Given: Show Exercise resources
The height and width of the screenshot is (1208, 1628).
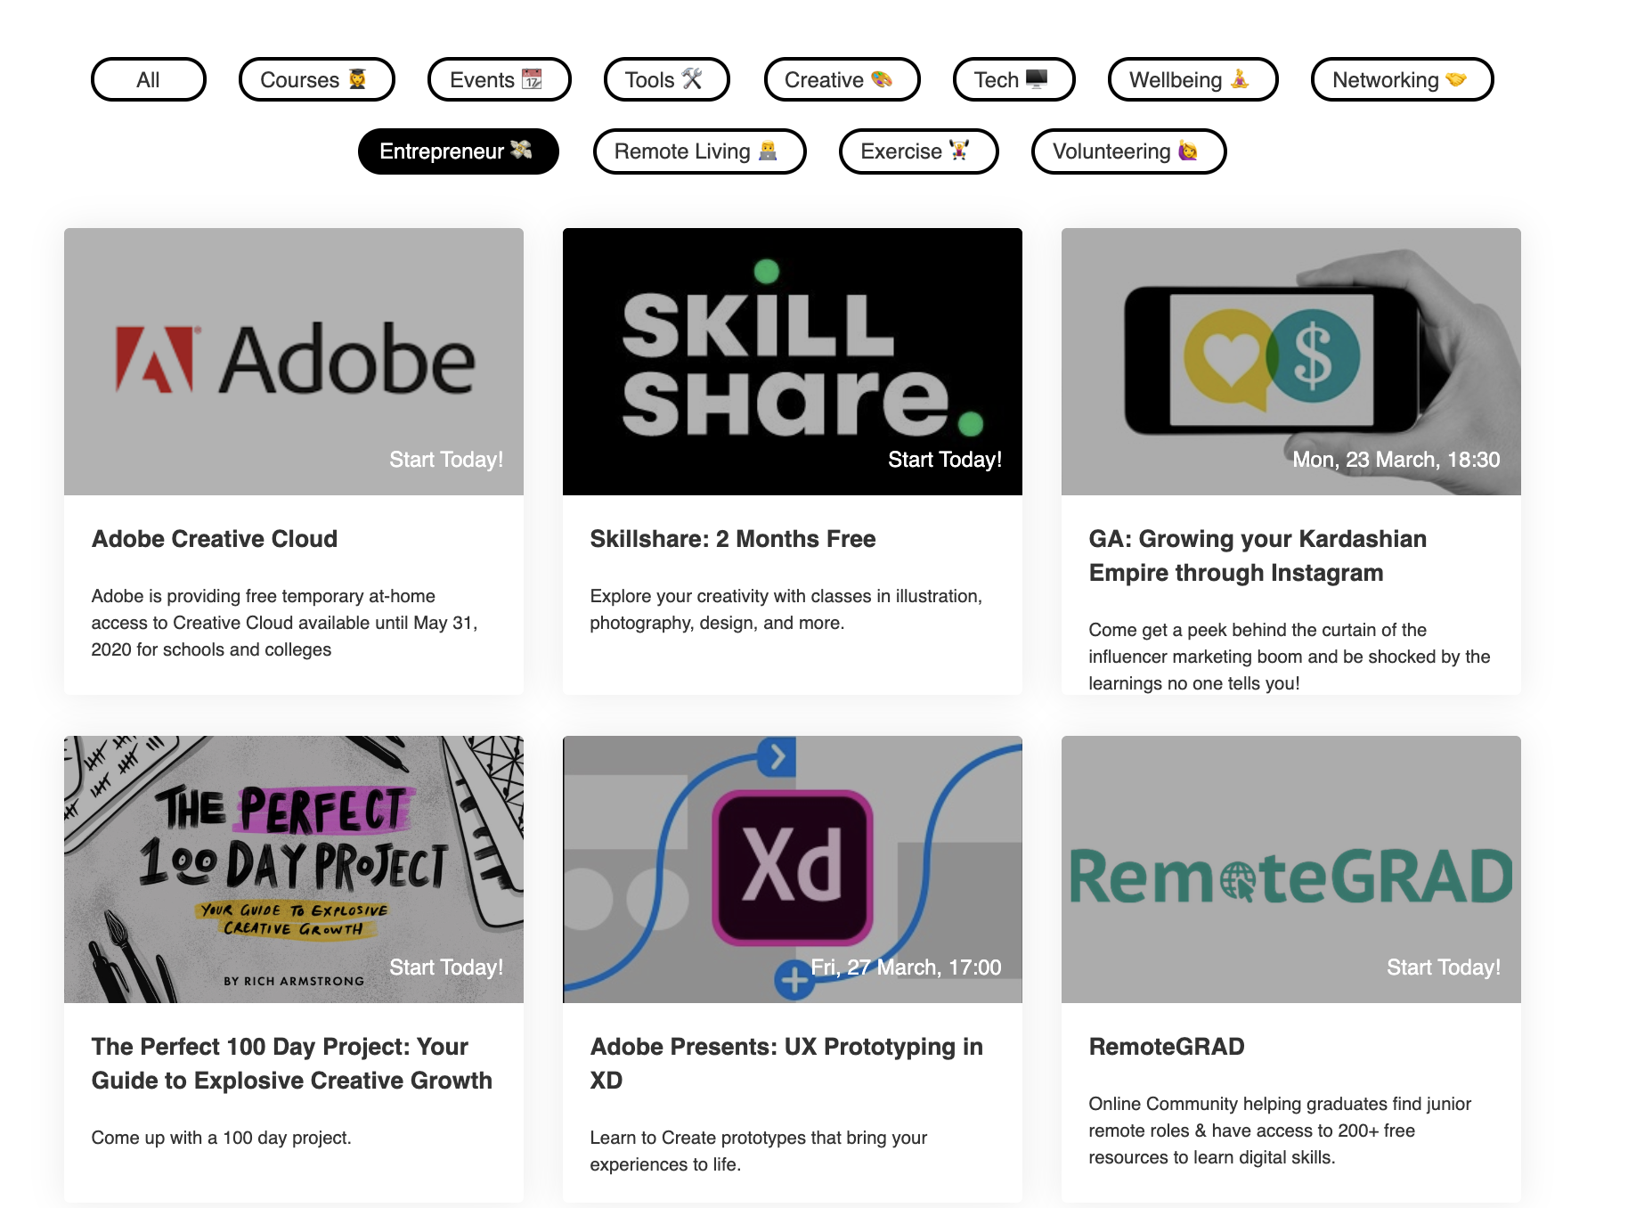Looking at the screenshot, I should (x=918, y=151).
